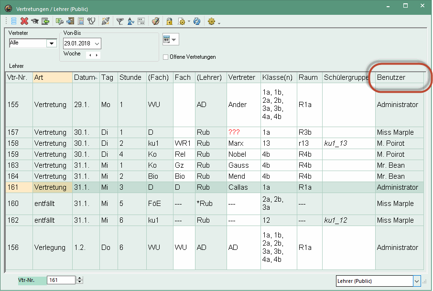Open dropdown arrow beside golden gear
Screen dimensions: 433x291
219,23
